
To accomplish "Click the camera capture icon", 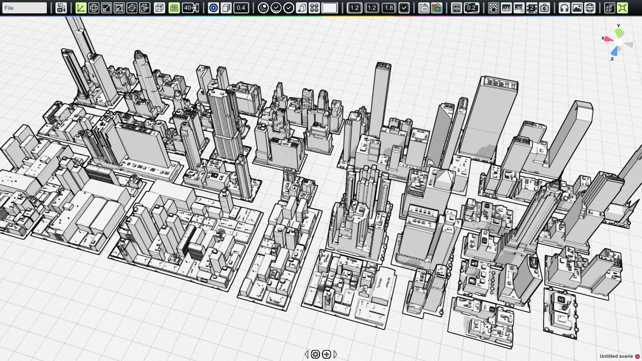I will pos(545,8).
